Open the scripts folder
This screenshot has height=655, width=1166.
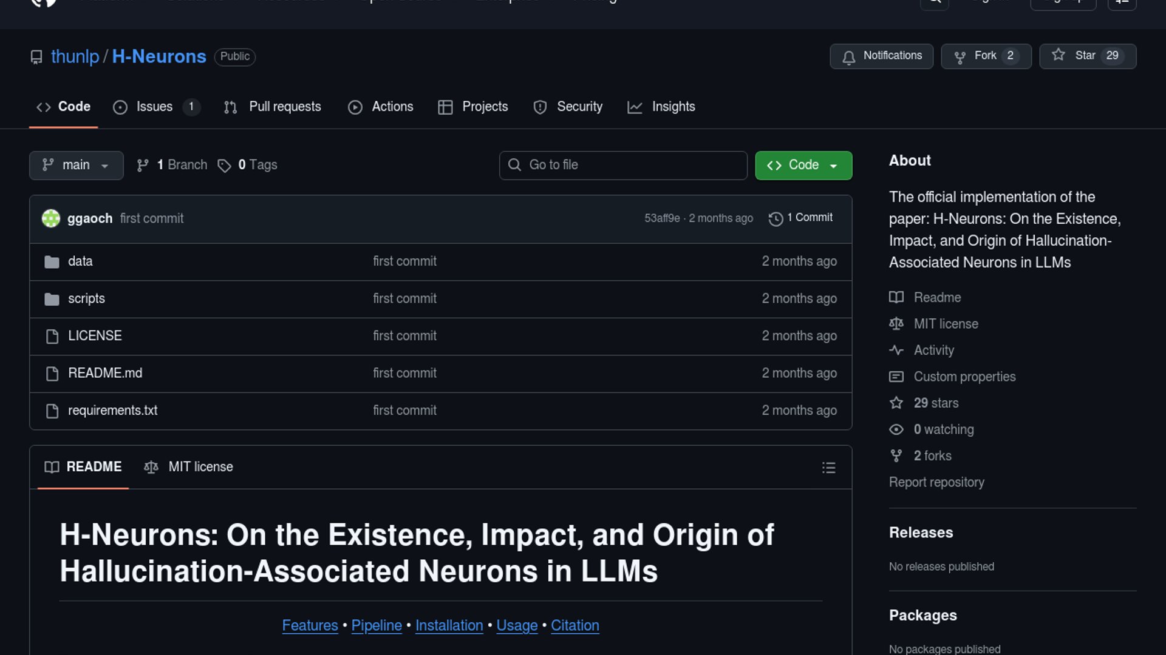(x=86, y=299)
